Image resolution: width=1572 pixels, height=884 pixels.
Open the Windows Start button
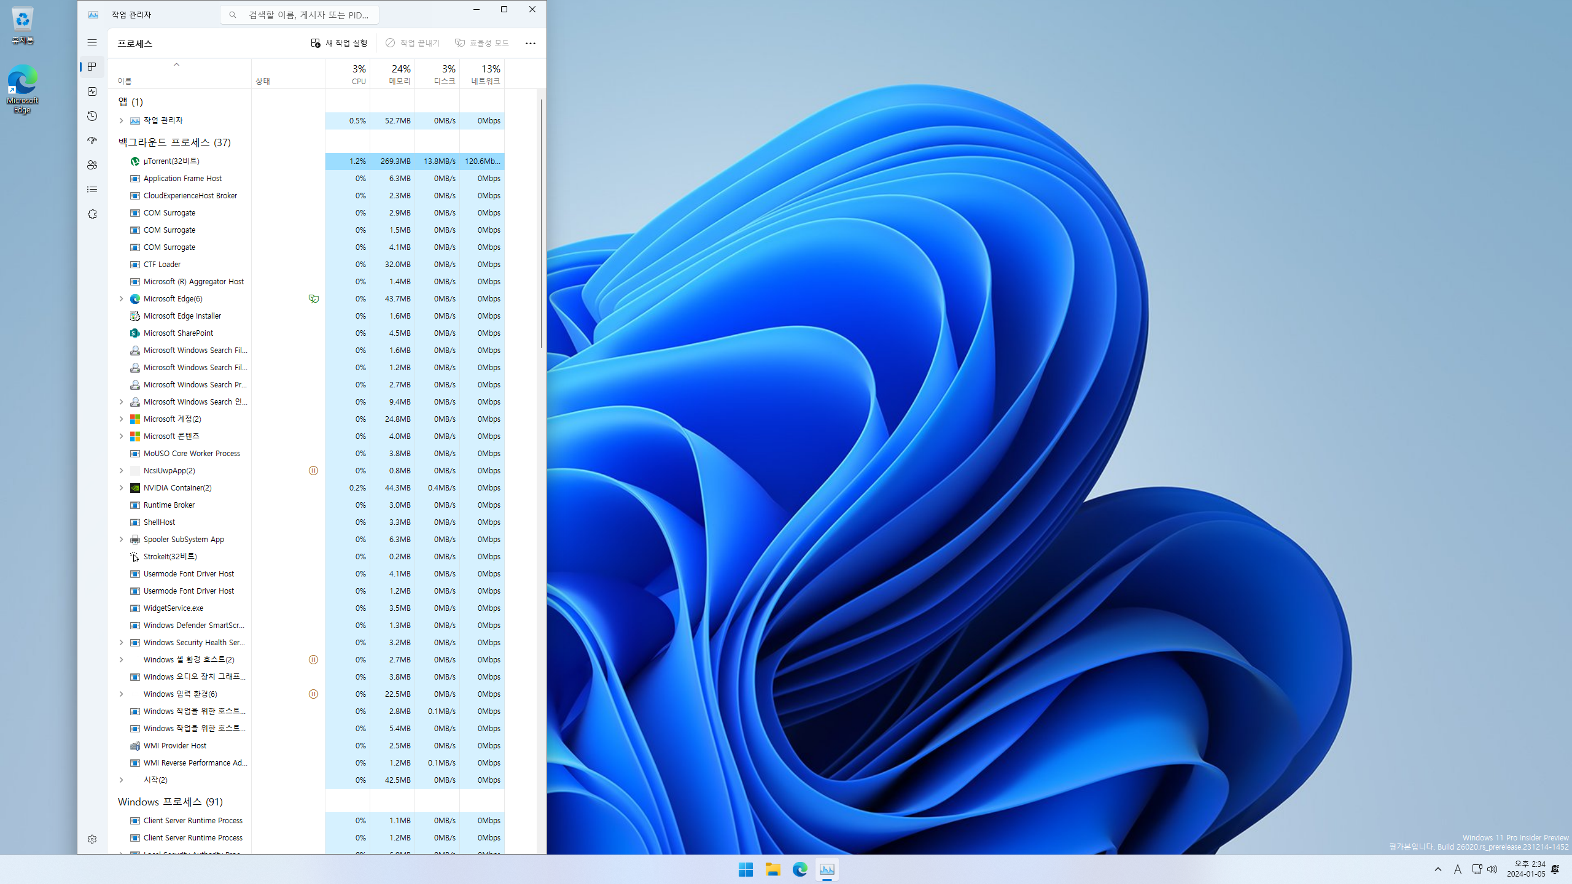pyautogui.click(x=745, y=869)
